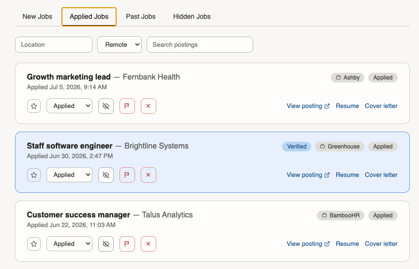Open the Remote filter dropdown
This screenshot has height=269, width=419.
click(120, 45)
